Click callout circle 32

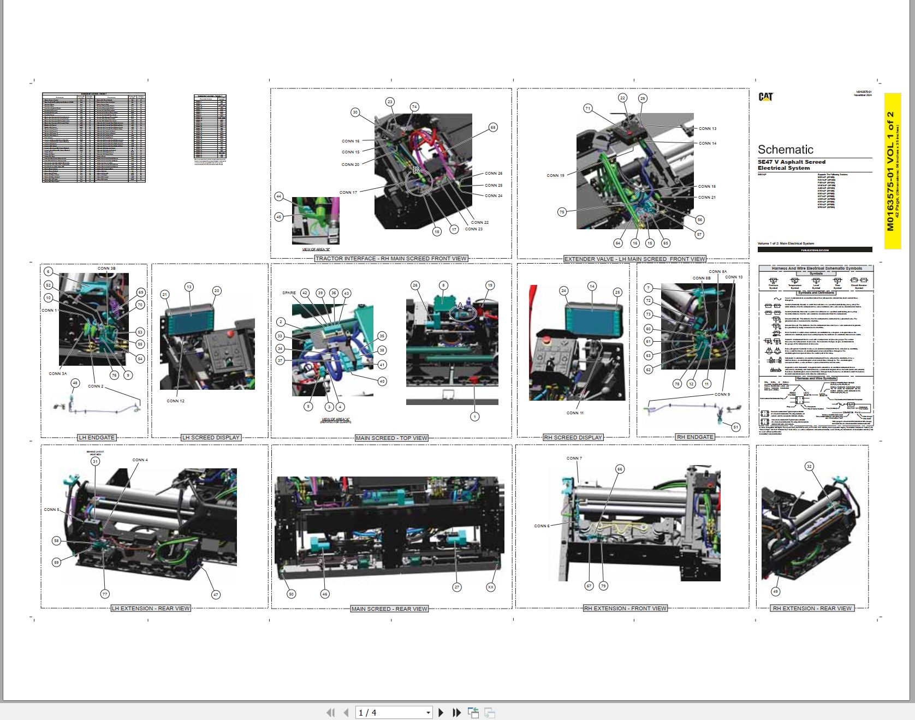[x=809, y=466]
